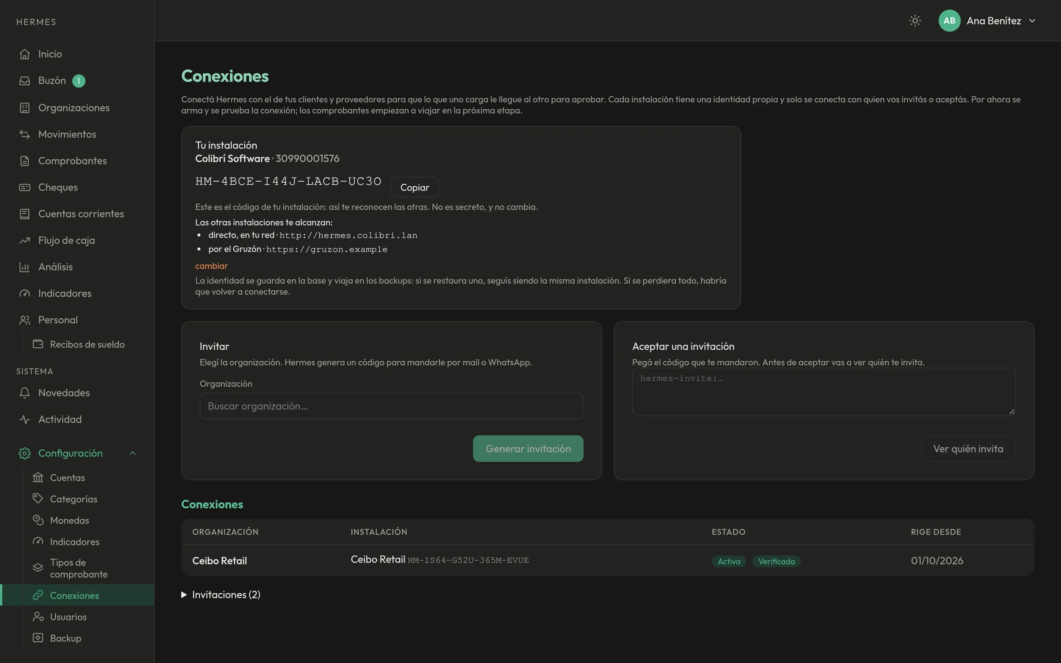The width and height of the screenshot is (1061, 663).
Task: Click the hermes-invite code text area
Action: [x=823, y=392]
